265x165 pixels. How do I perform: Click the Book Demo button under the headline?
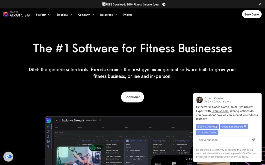coord(132,97)
